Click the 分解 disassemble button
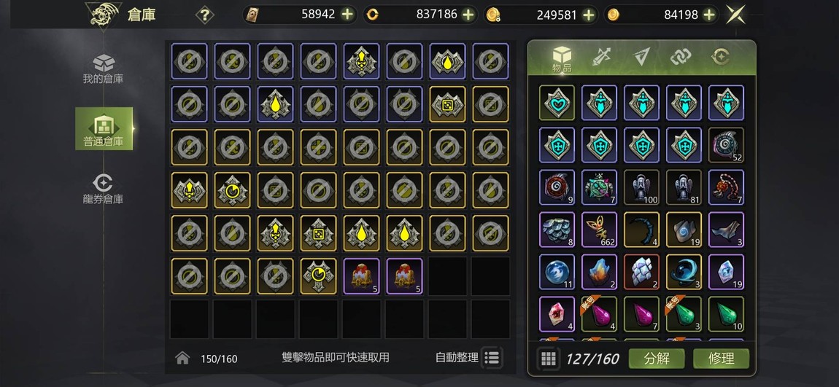Viewport: 839px width, 387px height. click(x=657, y=358)
